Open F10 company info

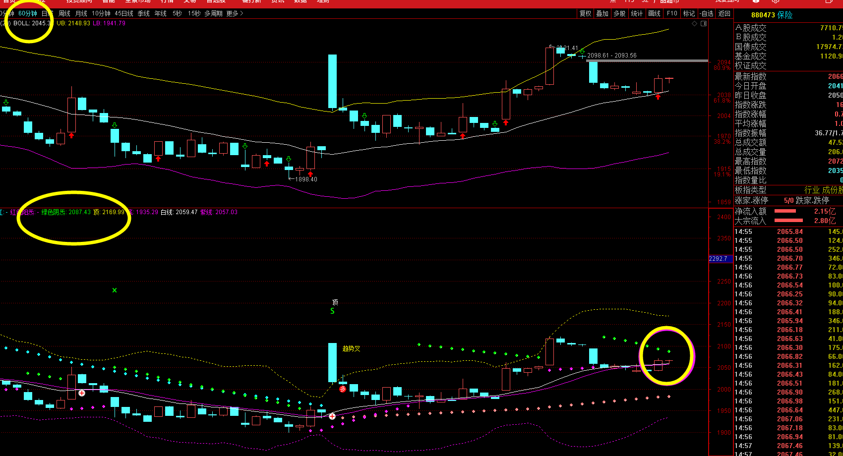[x=672, y=13]
